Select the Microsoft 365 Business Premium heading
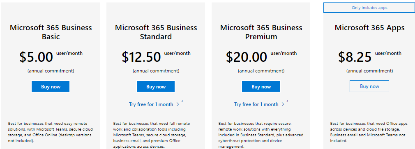415x149 pixels. 261,32
